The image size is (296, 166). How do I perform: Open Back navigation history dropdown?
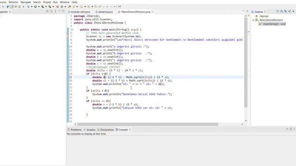click(107, 6)
